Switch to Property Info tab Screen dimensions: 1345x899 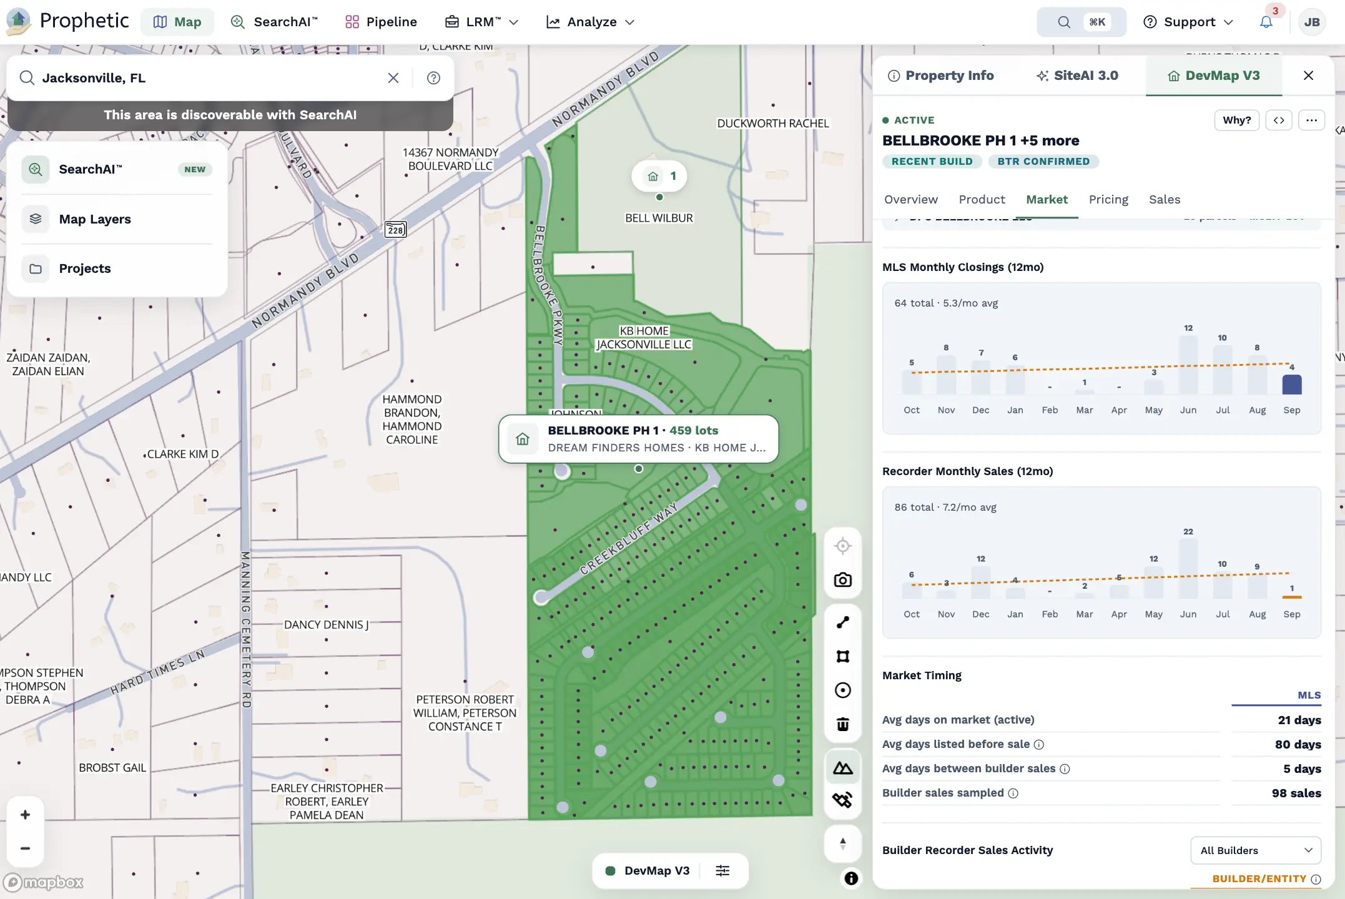[x=940, y=76]
